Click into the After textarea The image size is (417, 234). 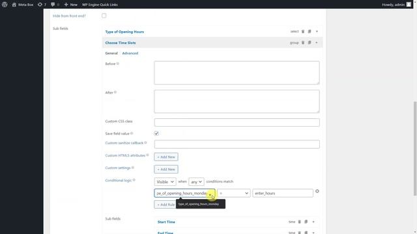coord(237,101)
